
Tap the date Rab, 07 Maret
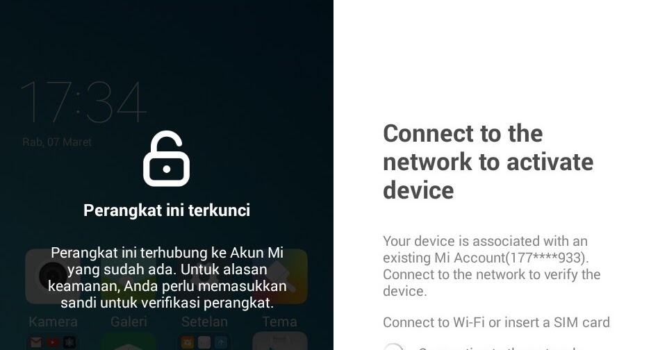(57, 142)
